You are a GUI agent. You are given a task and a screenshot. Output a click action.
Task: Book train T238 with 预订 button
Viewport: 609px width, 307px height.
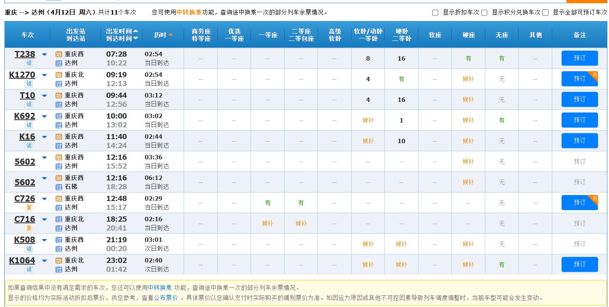(579, 58)
